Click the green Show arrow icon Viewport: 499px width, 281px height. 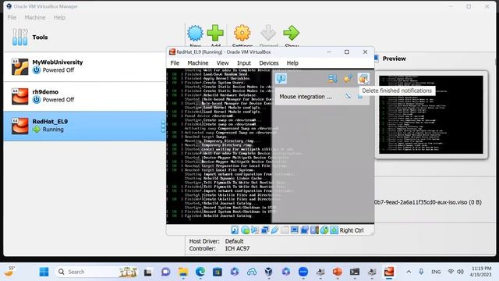click(x=291, y=33)
